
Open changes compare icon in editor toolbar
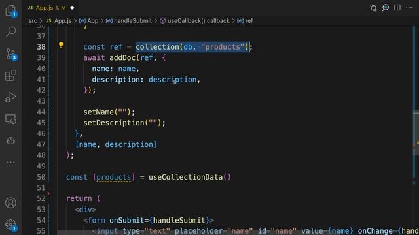pyautogui.click(x=374, y=8)
